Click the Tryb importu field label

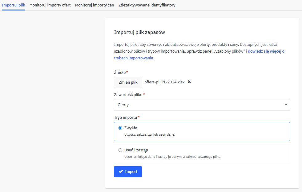[x=125, y=117]
